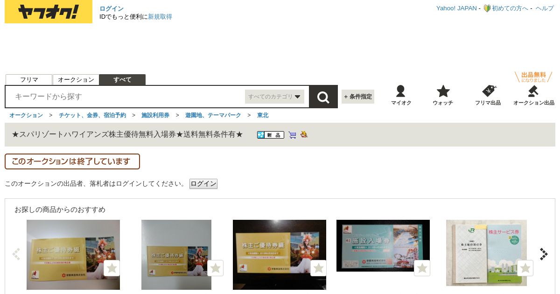Select the すべて tab
Viewport: 560px width, 294px height.
(x=122, y=80)
